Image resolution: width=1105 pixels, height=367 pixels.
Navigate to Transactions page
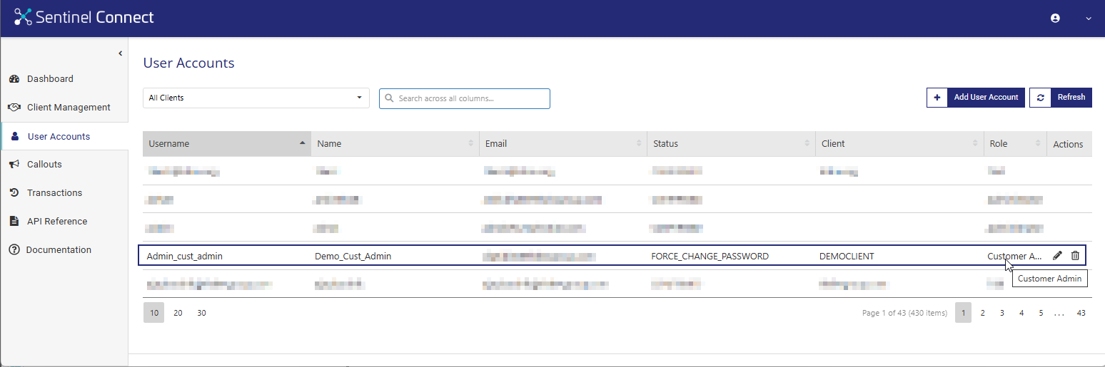(x=54, y=193)
